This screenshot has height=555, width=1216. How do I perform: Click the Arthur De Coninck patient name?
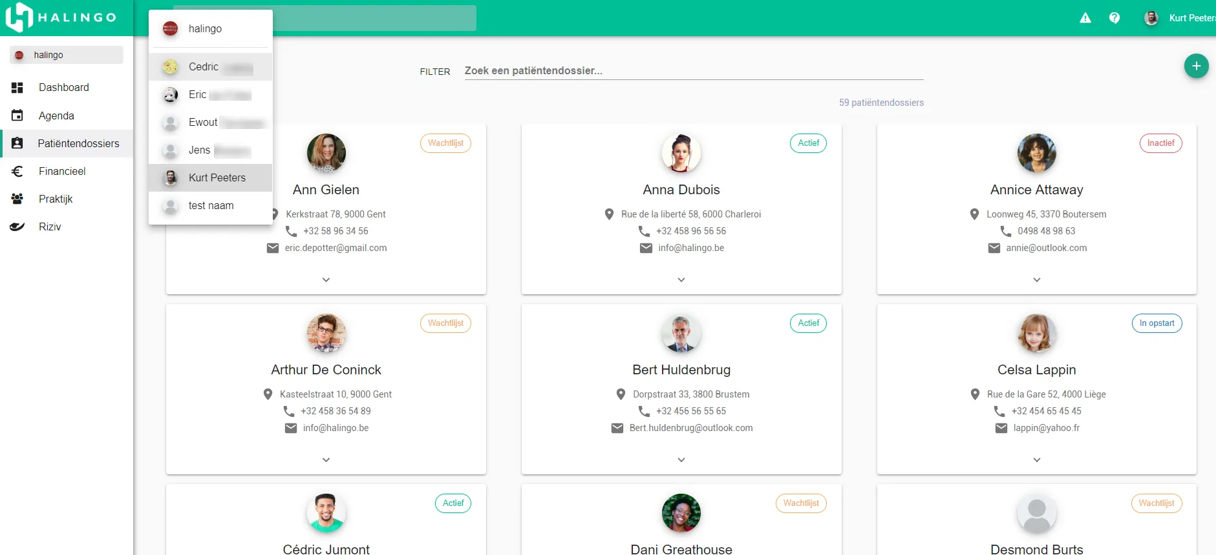coord(326,370)
